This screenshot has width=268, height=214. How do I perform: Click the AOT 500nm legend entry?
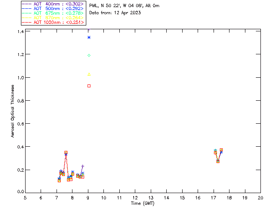53,8
